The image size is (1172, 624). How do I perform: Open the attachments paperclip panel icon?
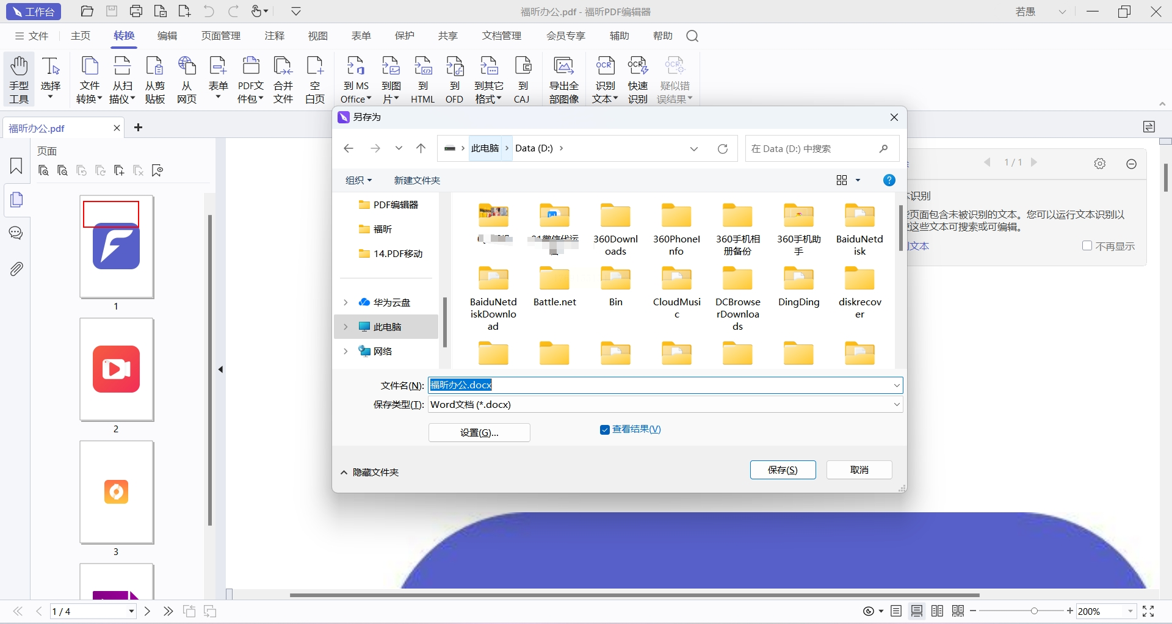tap(16, 269)
